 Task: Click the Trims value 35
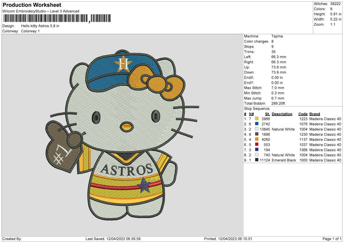click(273, 52)
